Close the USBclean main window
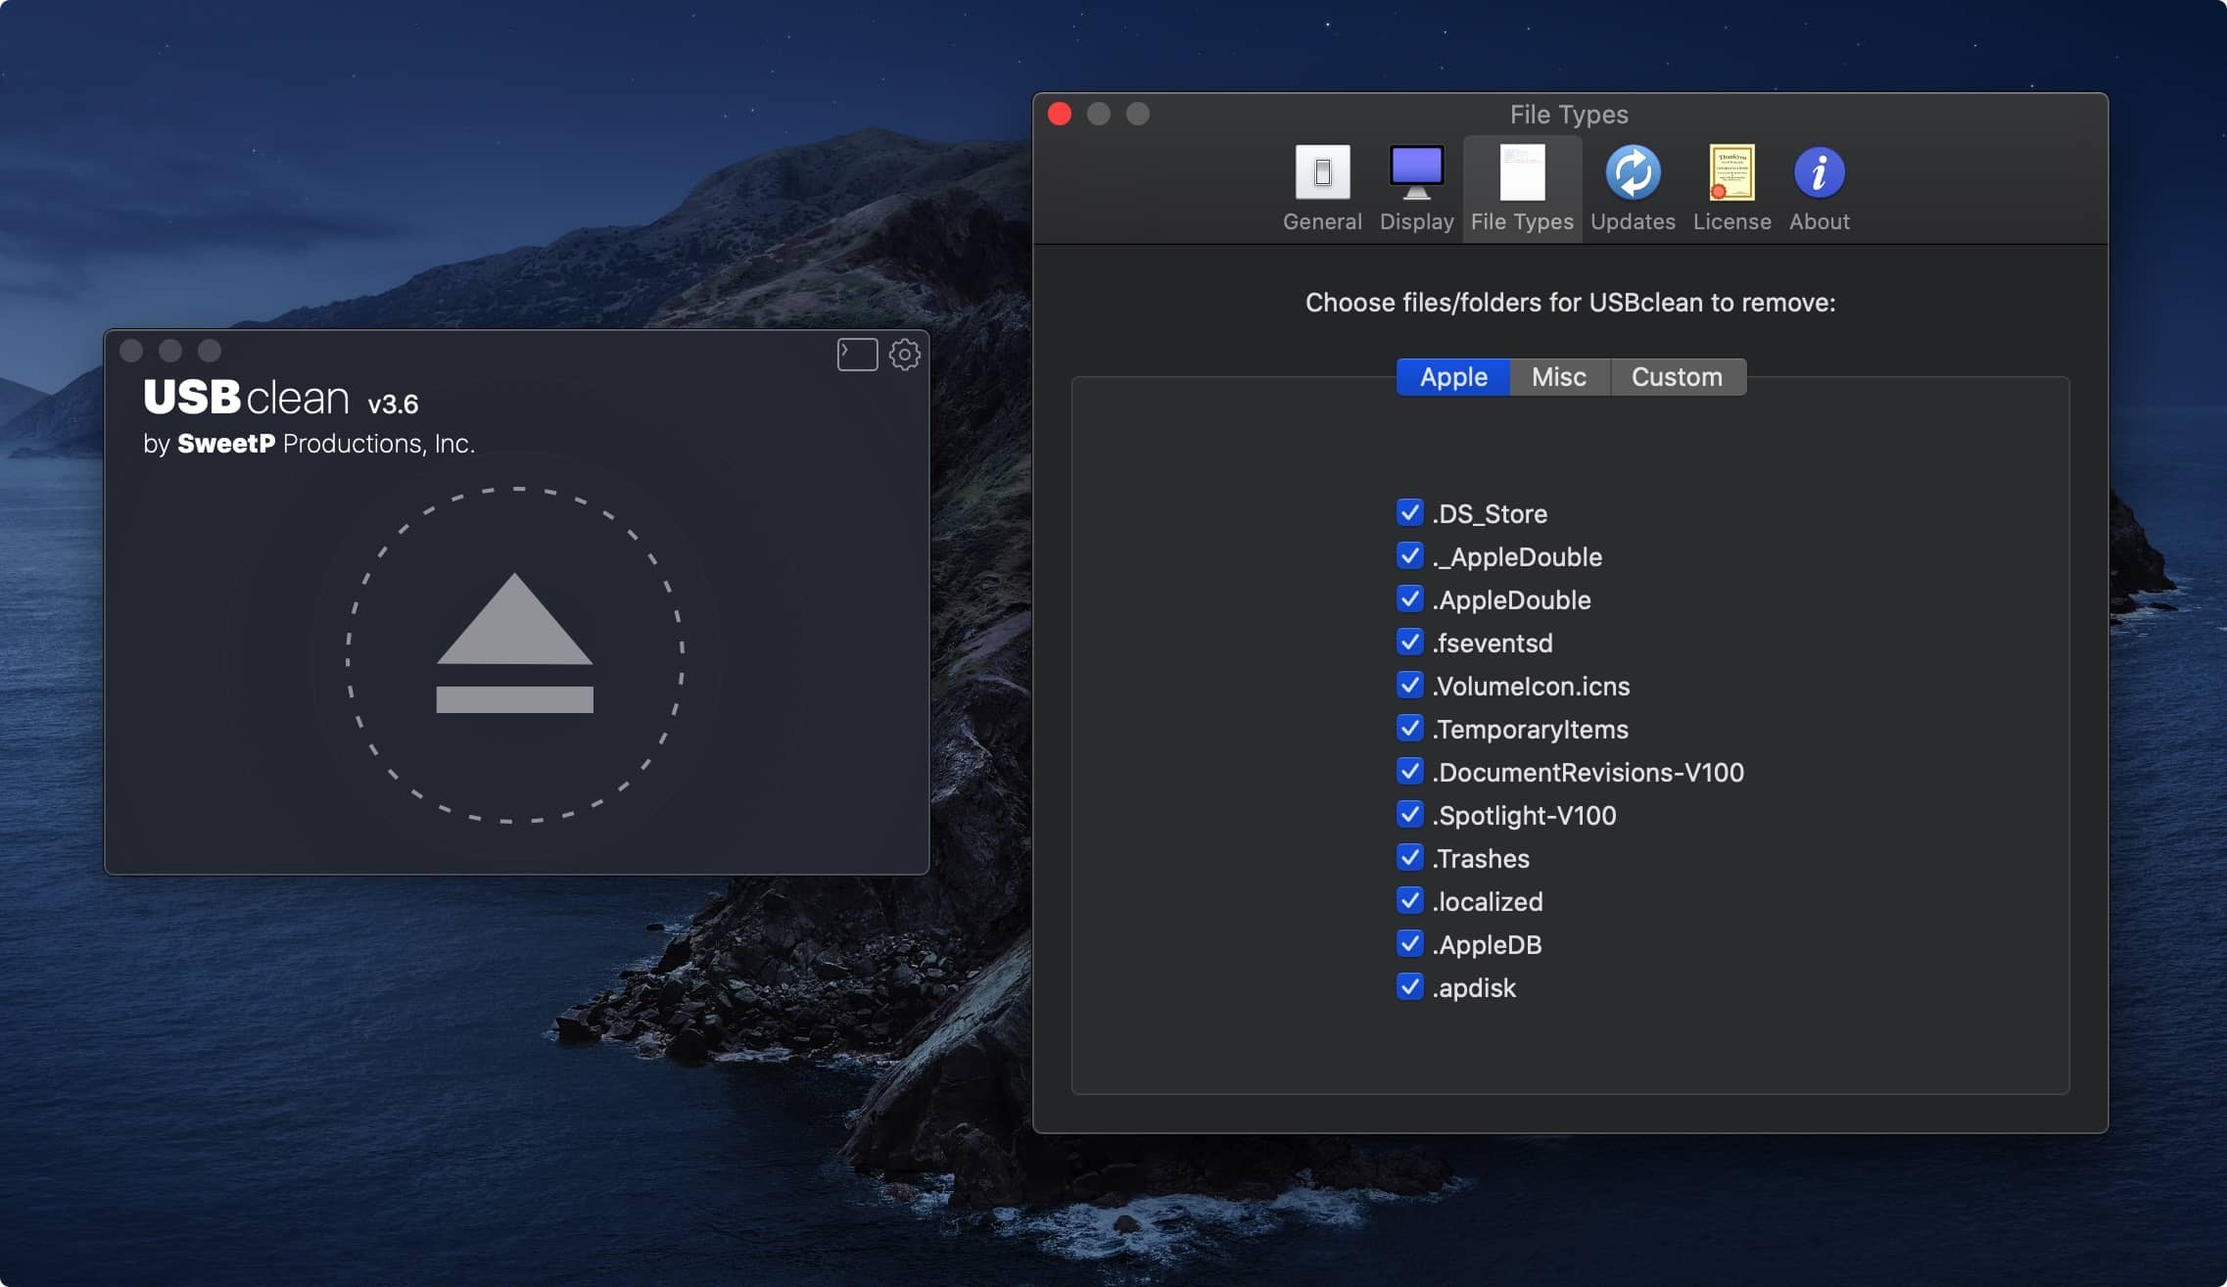The width and height of the screenshot is (2227, 1287). tap(131, 351)
